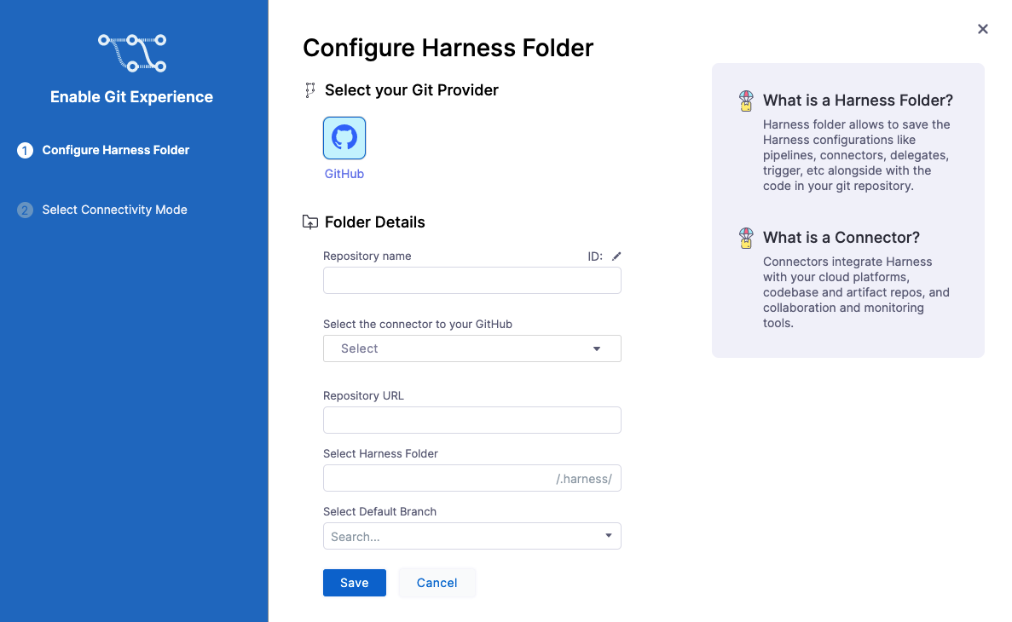The height and width of the screenshot is (622, 1012).
Task: Click the Save button
Action: [355, 583]
